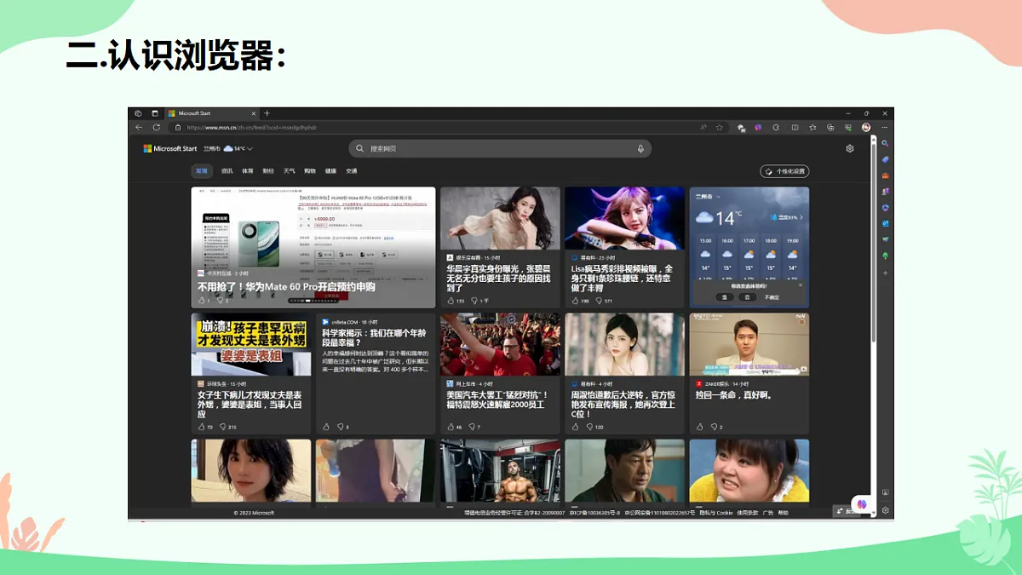
Task: Open the 使用条款 footer link
Action: [x=747, y=513]
